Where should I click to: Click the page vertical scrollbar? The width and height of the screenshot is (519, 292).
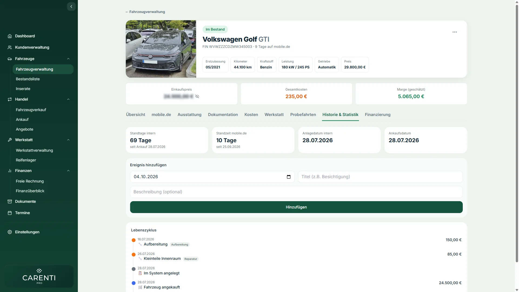click(517, 132)
